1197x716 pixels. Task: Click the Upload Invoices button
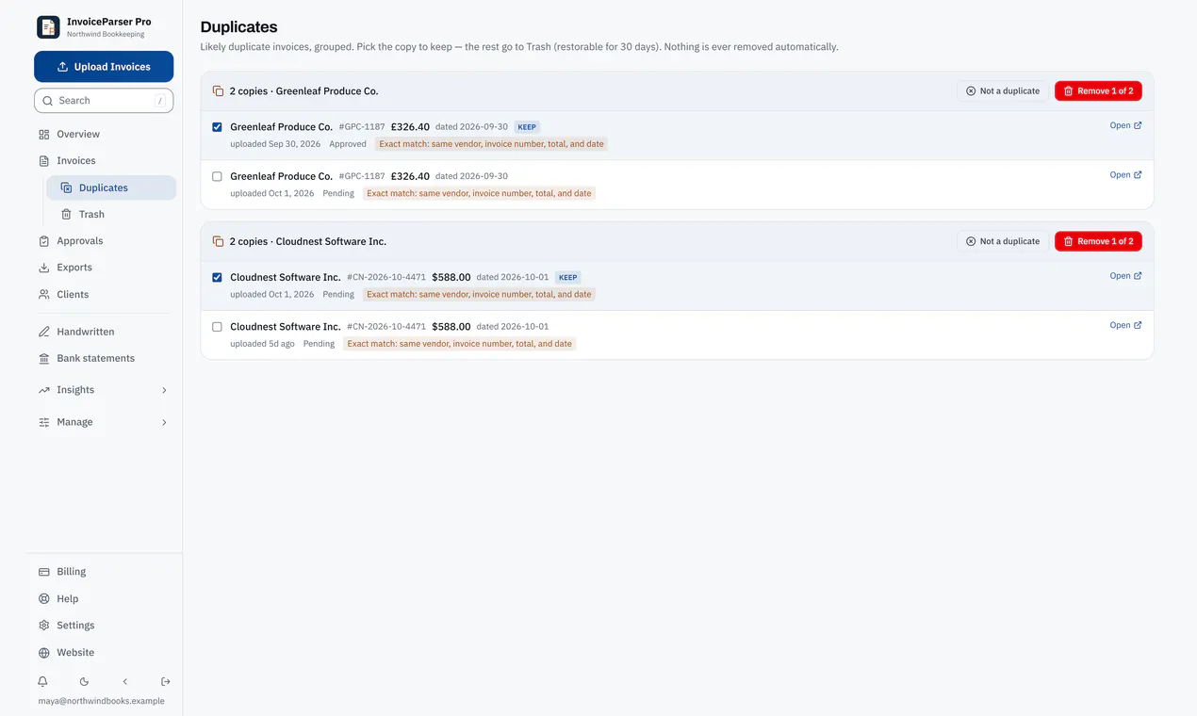click(x=104, y=67)
